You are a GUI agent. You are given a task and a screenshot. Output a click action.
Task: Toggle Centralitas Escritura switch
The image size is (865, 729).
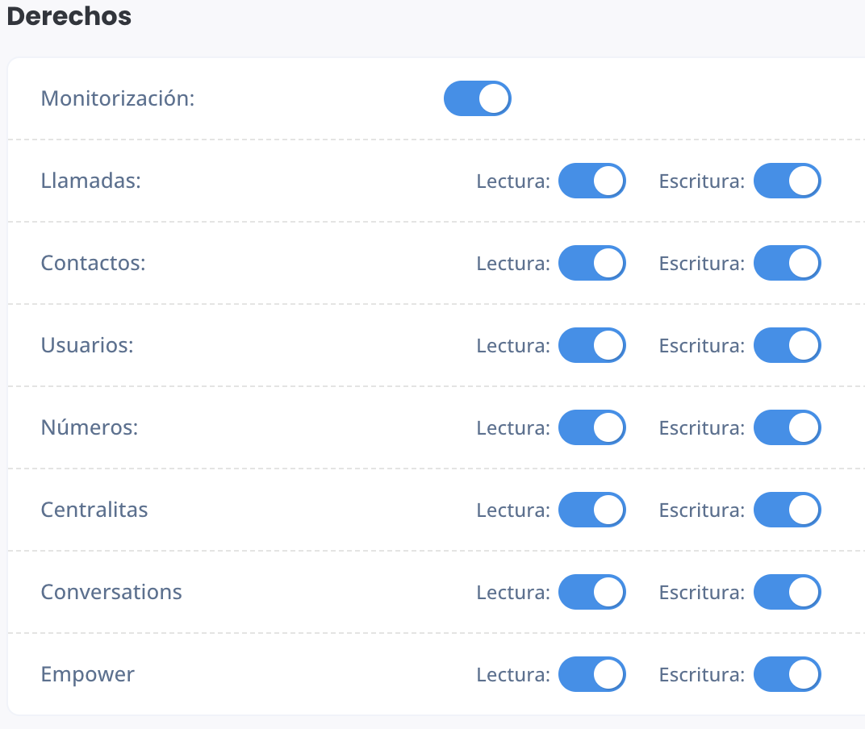click(788, 510)
